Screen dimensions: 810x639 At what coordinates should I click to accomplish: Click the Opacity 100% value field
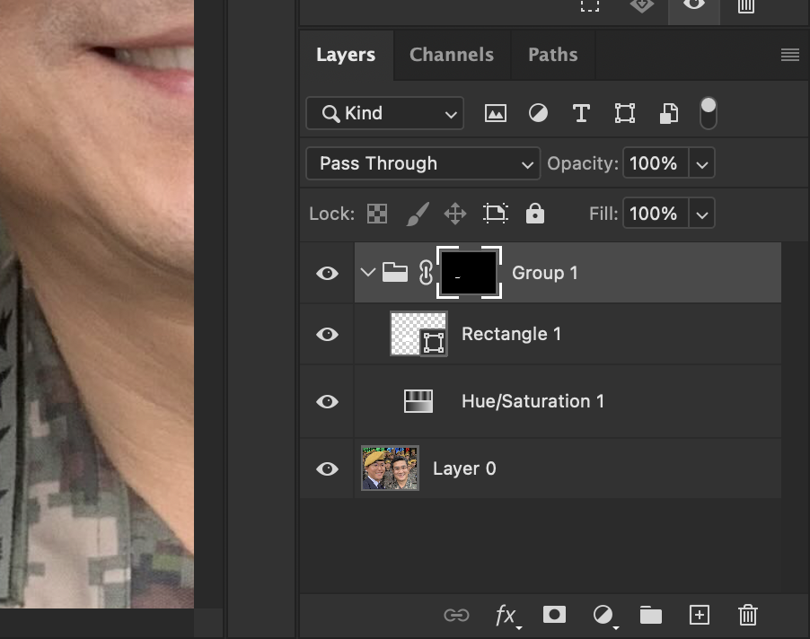(655, 163)
